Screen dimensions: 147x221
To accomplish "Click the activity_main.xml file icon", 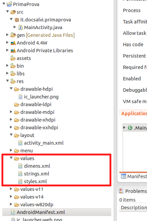I will (x=21, y=143).
